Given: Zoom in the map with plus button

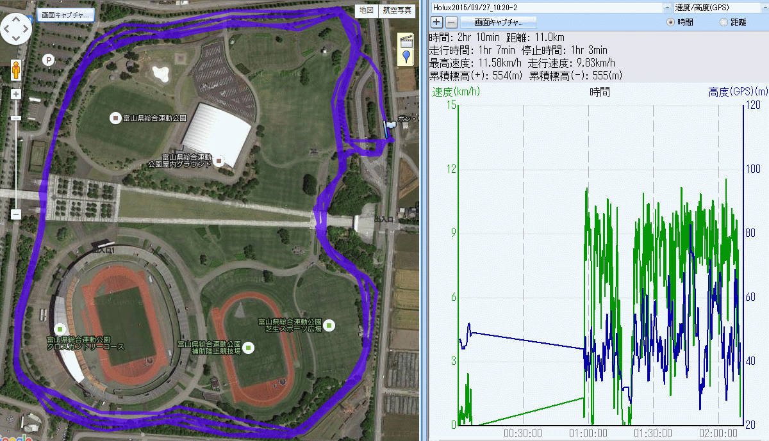Looking at the screenshot, I should click(x=16, y=94).
